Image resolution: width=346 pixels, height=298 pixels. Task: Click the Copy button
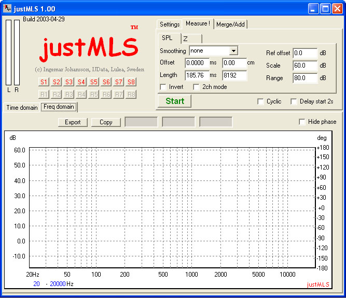point(106,122)
